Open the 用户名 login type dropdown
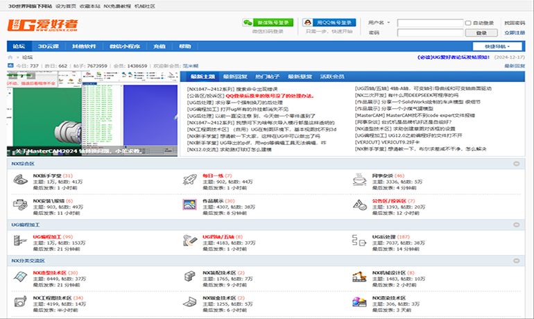The image size is (534, 319). tap(379, 23)
